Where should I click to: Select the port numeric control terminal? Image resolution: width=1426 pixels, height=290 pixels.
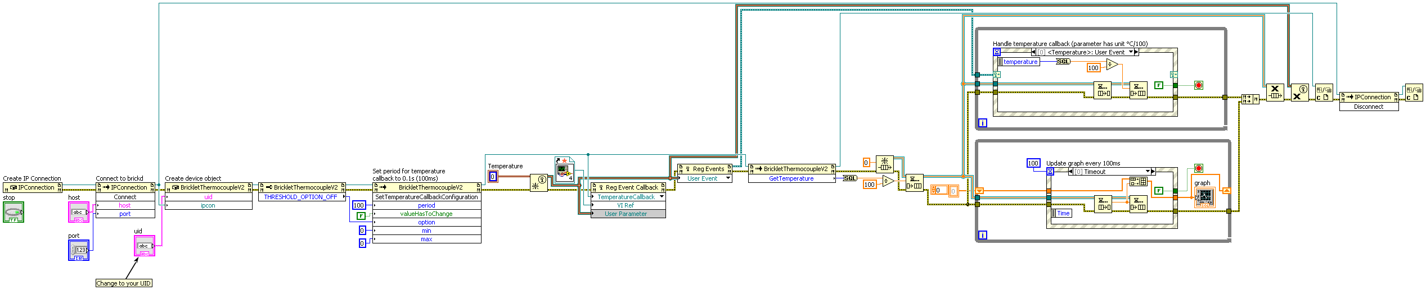pyautogui.click(x=78, y=250)
